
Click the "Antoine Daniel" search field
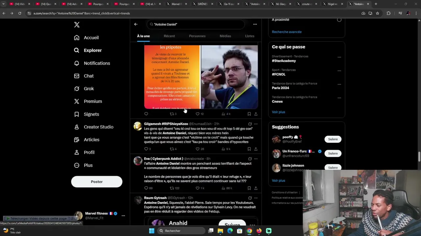coord(196,24)
